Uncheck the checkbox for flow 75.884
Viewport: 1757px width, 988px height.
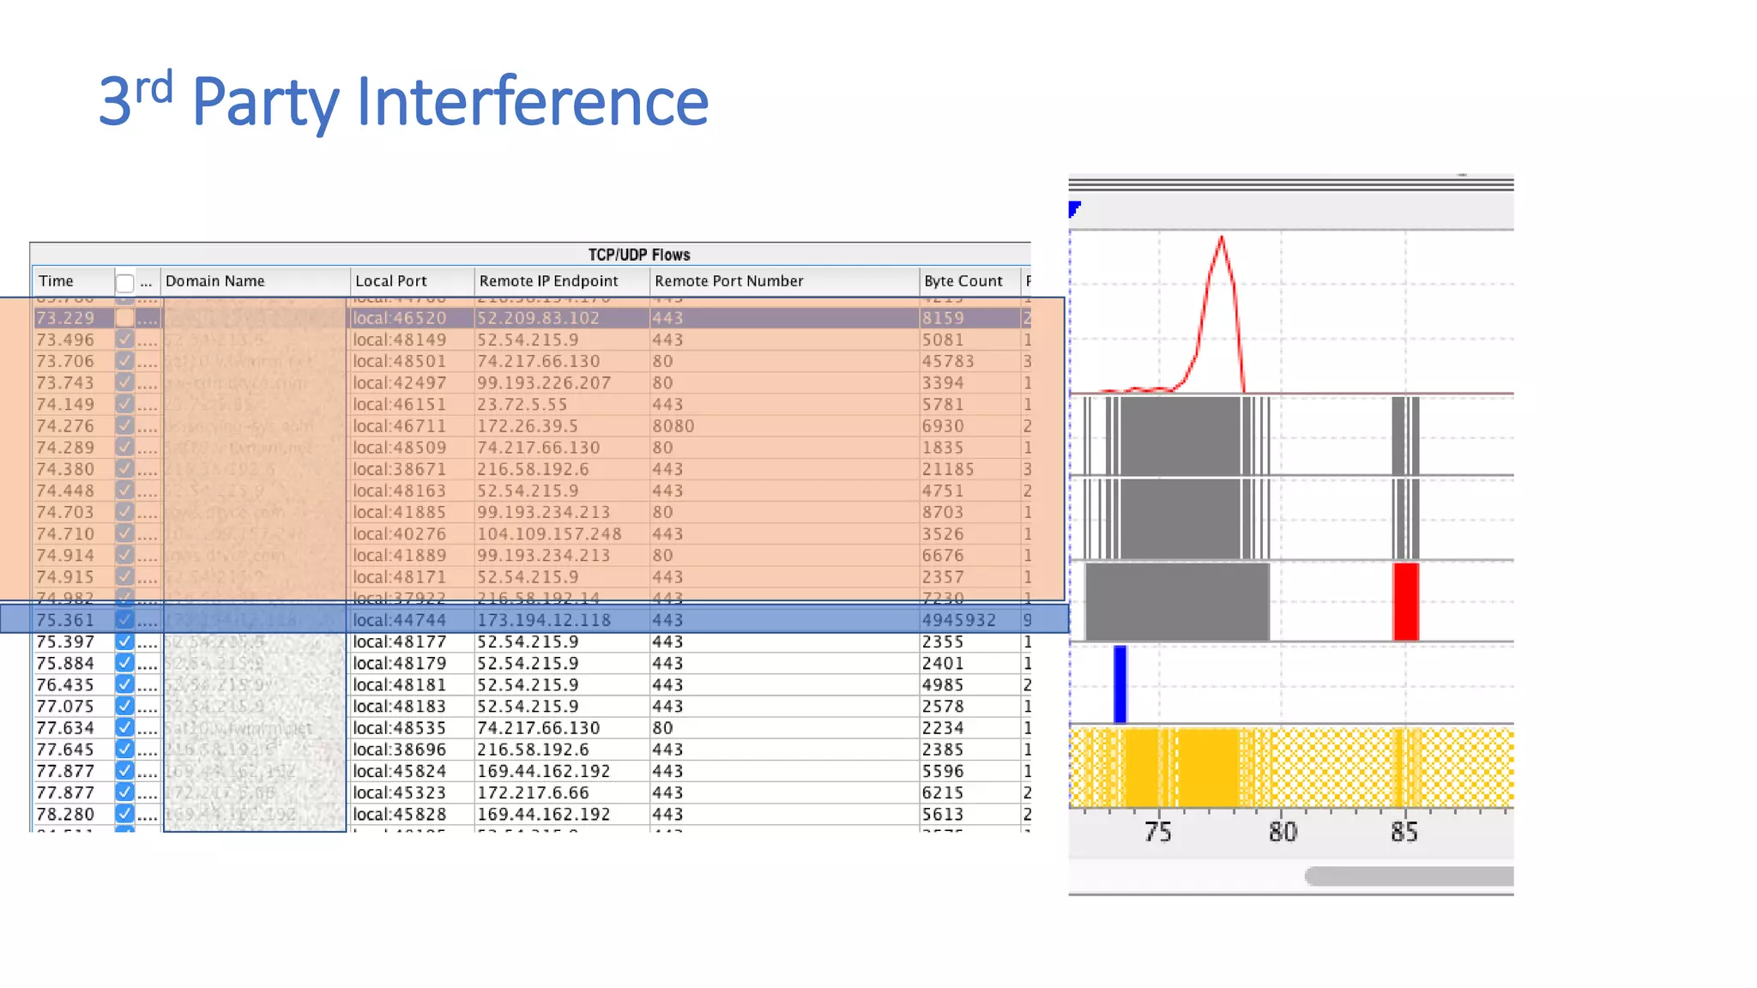click(124, 663)
